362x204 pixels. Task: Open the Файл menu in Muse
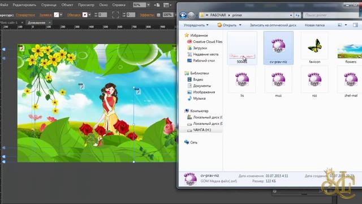(4, 5)
